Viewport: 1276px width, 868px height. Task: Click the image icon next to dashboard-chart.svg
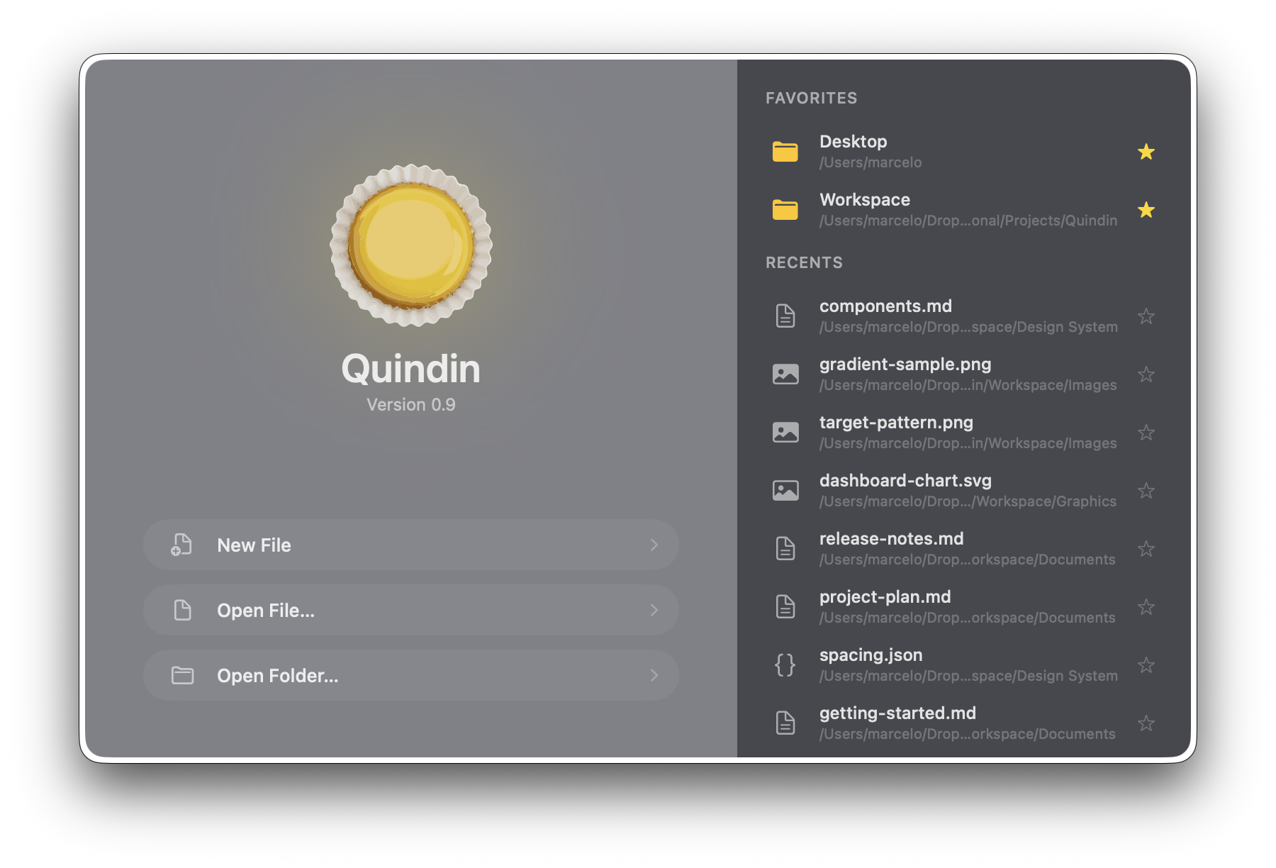(x=785, y=490)
